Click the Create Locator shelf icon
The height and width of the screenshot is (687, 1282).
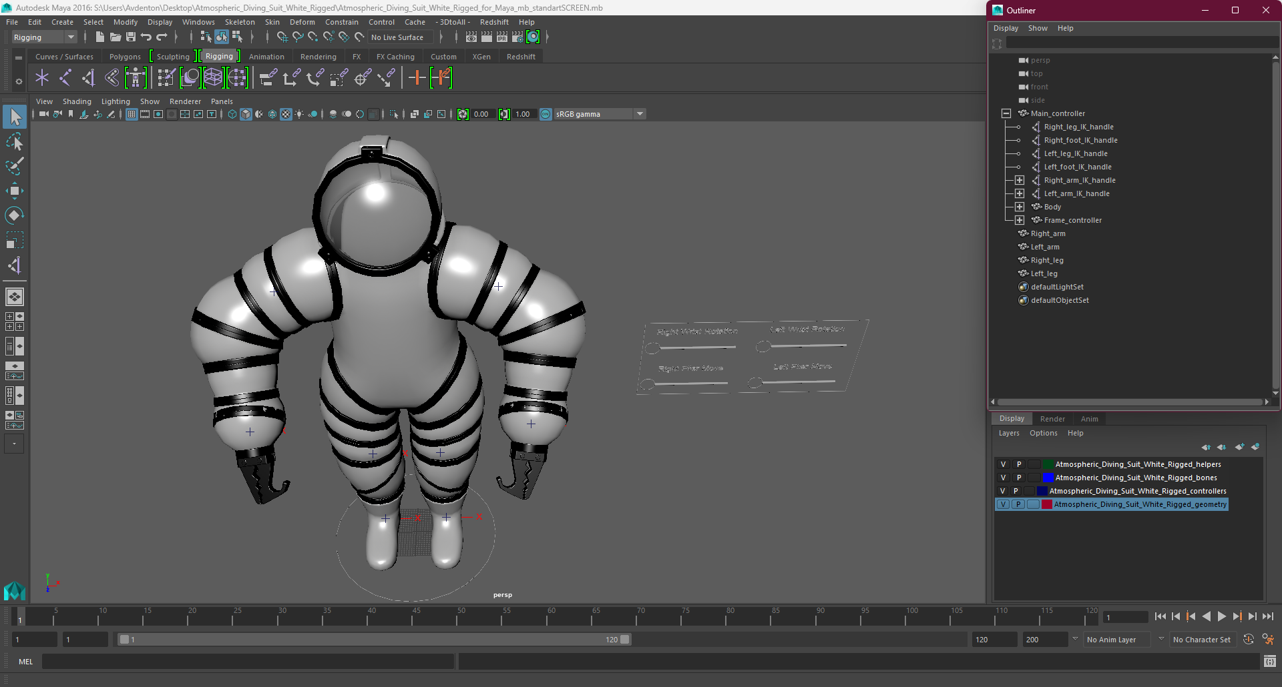[42, 78]
